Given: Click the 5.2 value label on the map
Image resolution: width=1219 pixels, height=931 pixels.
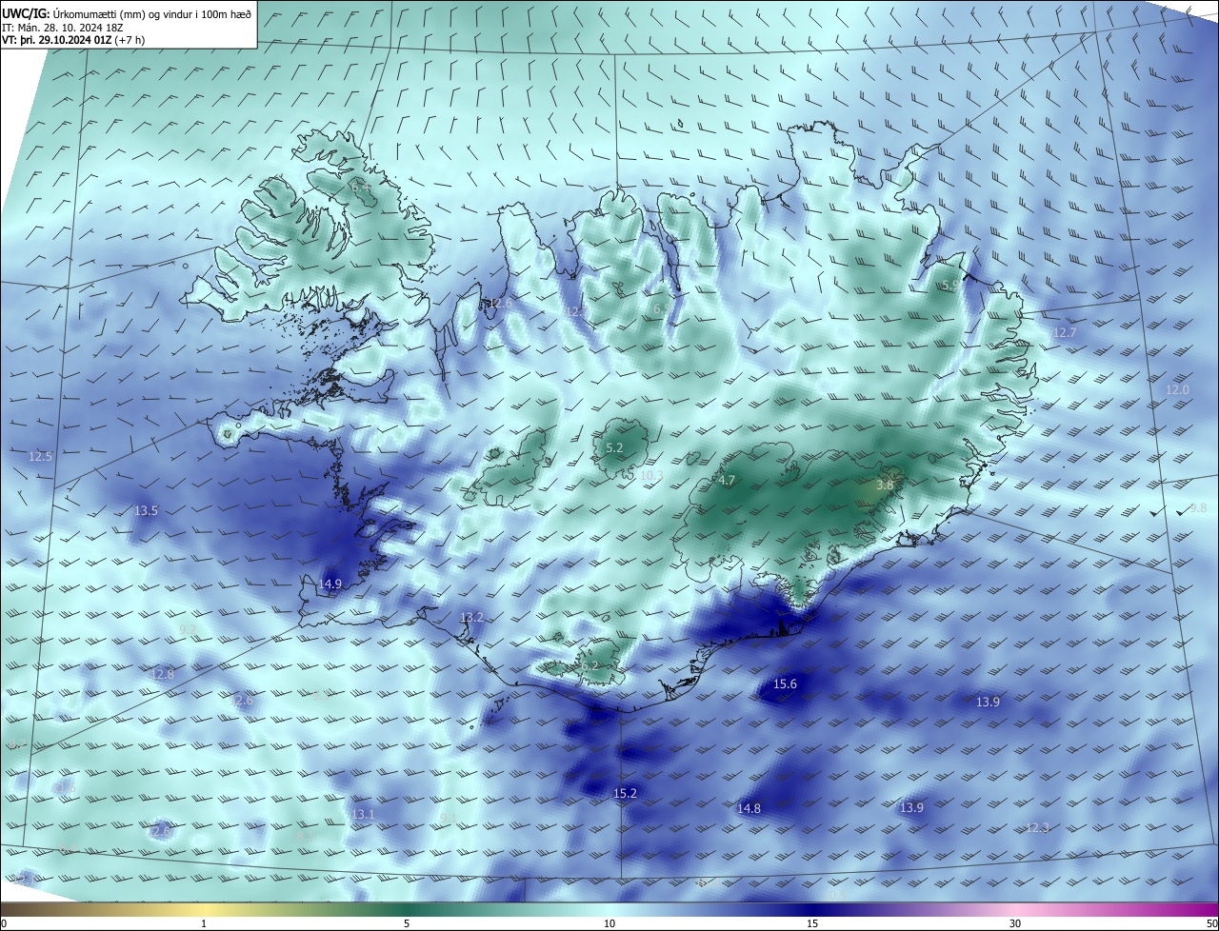Looking at the screenshot, I should click(614, 447).
